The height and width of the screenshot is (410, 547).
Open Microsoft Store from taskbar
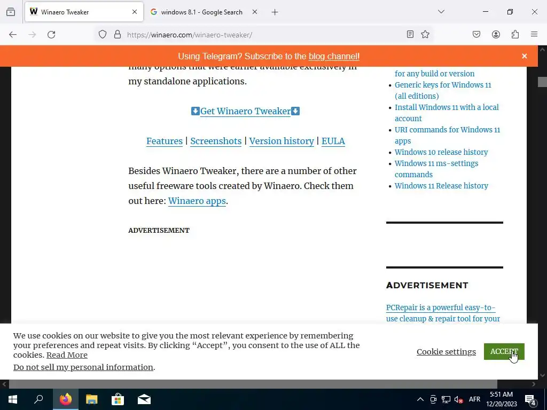118,399
